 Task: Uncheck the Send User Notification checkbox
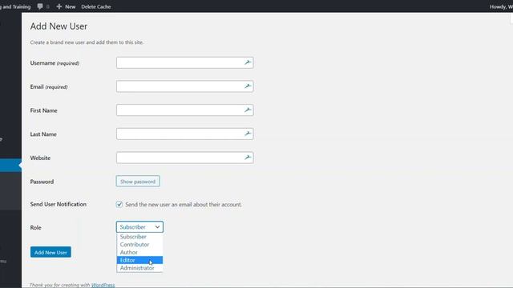pyautogui.click(x=119, y=205)
